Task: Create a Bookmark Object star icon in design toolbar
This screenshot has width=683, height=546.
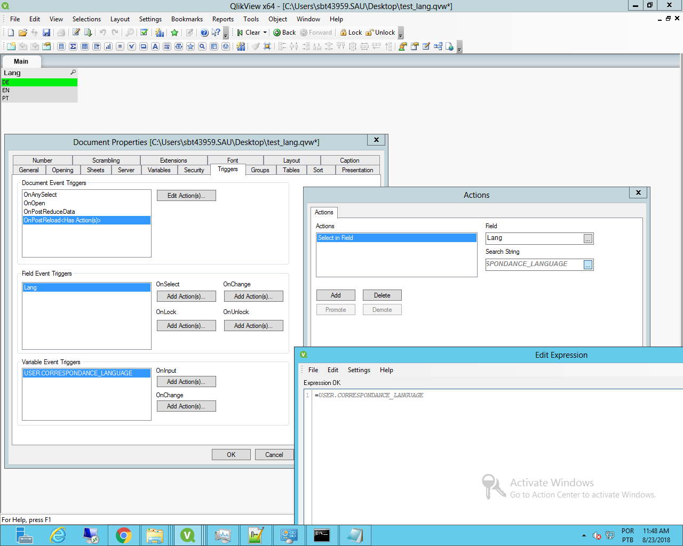Action: (x=190, y=46)
